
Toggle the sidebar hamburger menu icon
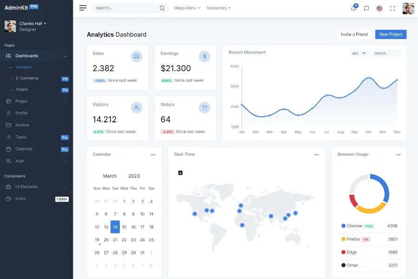pyautogui.click(x=83, y=8)
